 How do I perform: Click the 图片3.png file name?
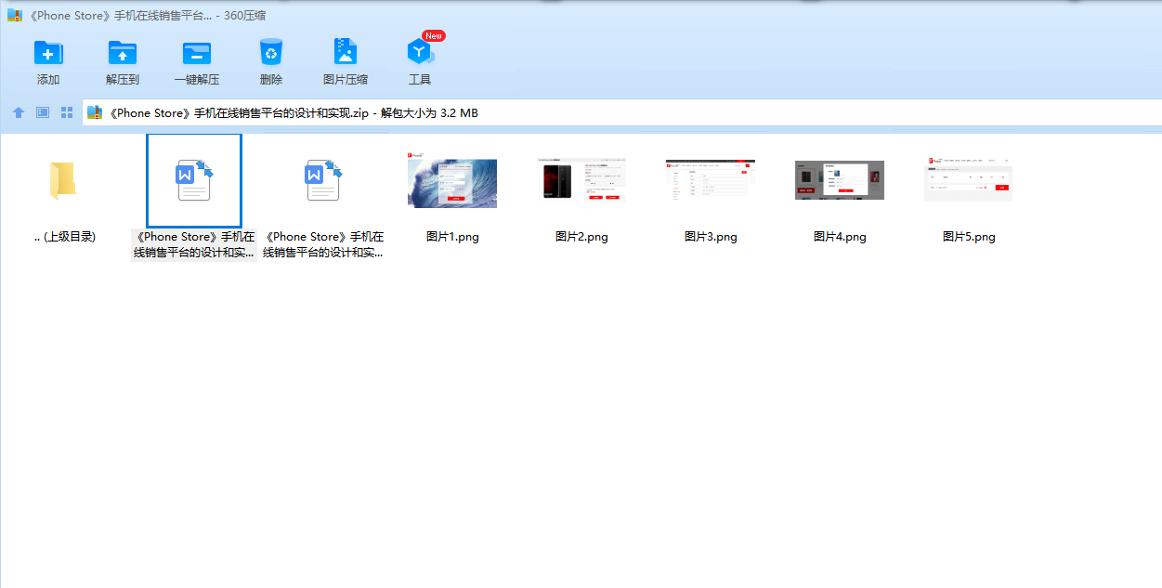[711, 237]
